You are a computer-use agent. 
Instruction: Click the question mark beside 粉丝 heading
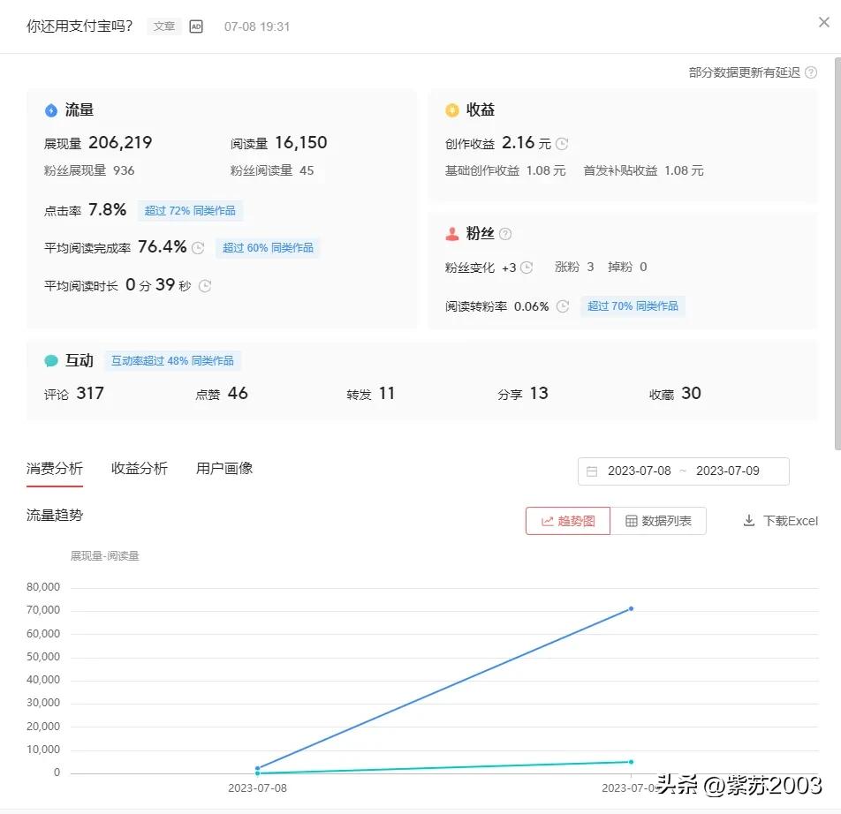[504, 233]
